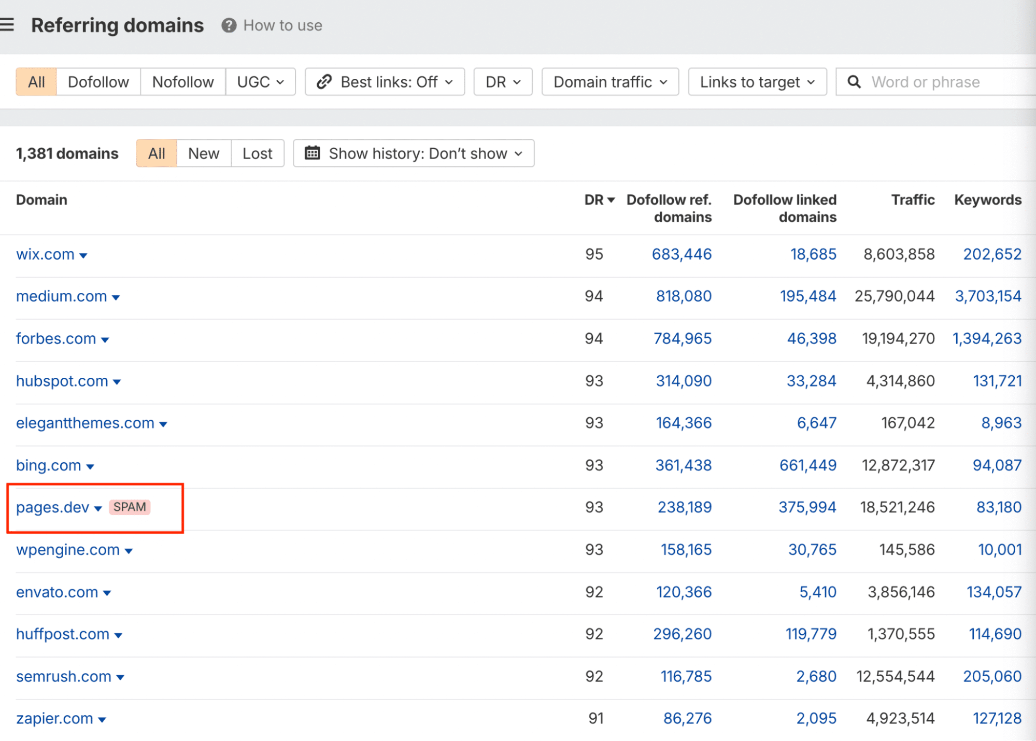This screenshot has height=741, width=1036.
Task: Open Best links: Off dropdown
Action: [x=385, y=82]
